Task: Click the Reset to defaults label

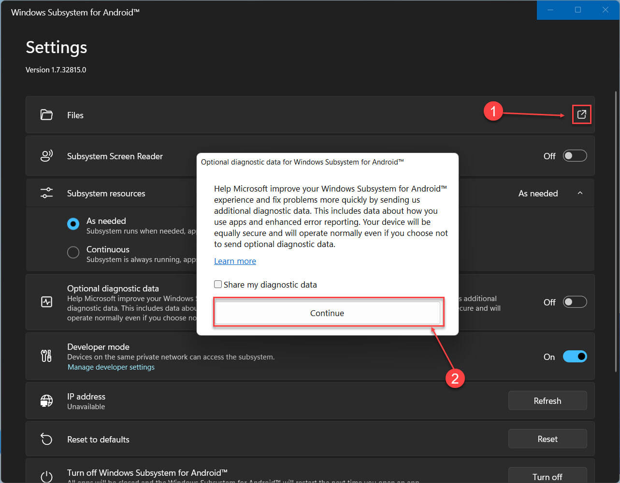Action: pos(98,439)
